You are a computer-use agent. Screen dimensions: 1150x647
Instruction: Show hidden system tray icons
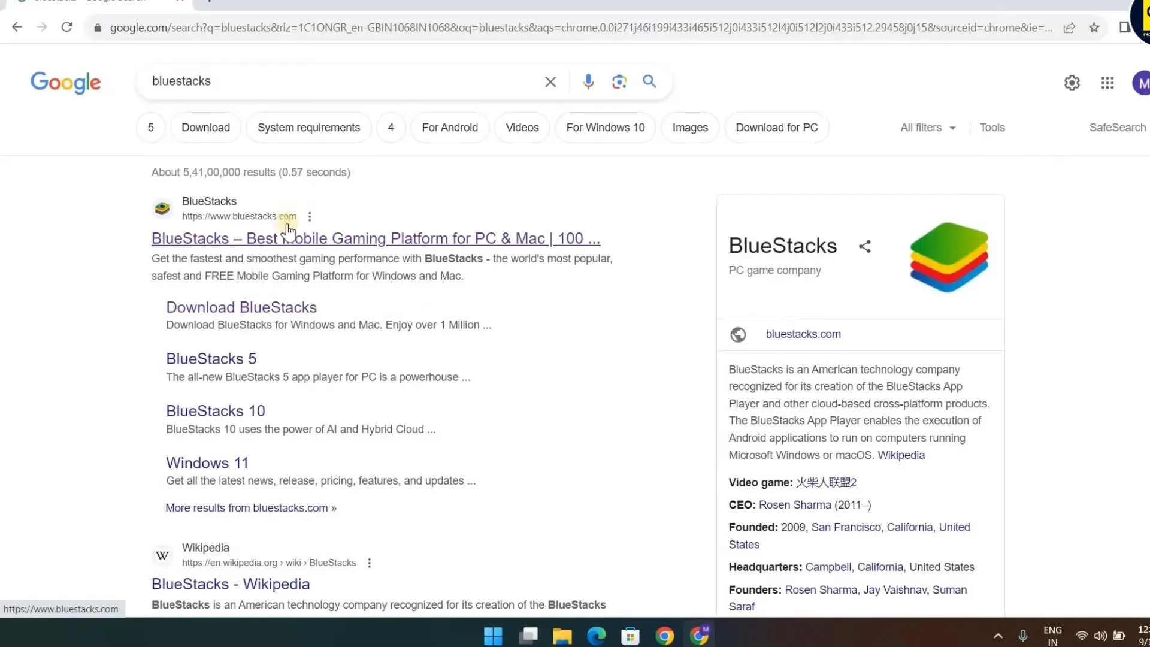[x=997, y=636]
